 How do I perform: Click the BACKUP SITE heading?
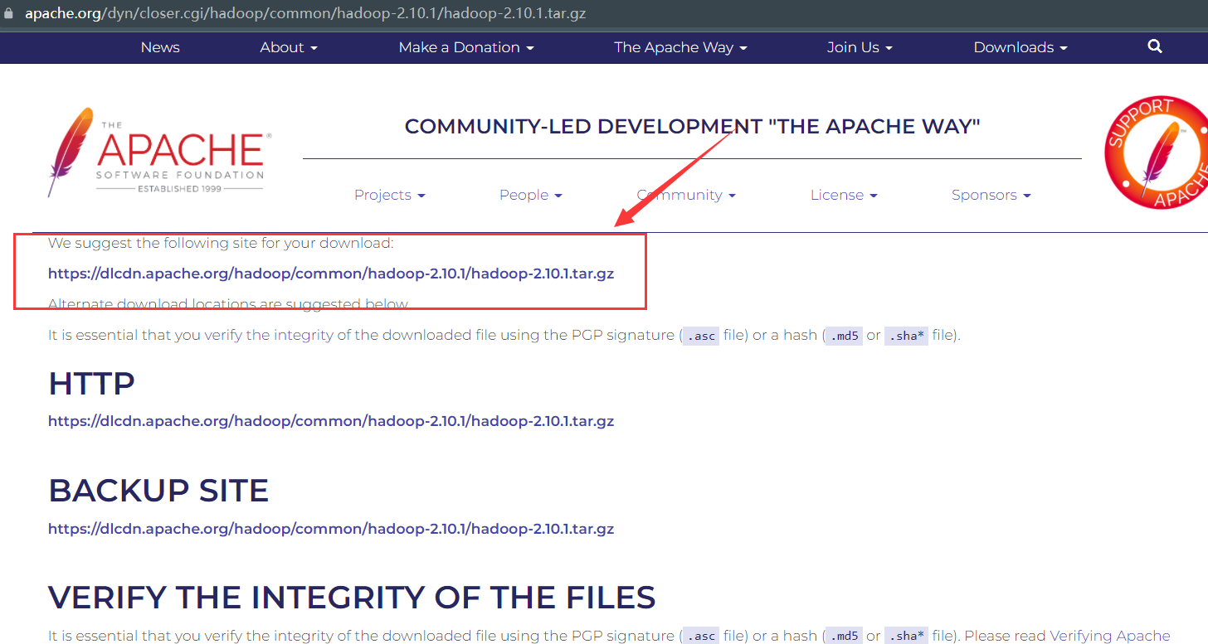[158, 491]
